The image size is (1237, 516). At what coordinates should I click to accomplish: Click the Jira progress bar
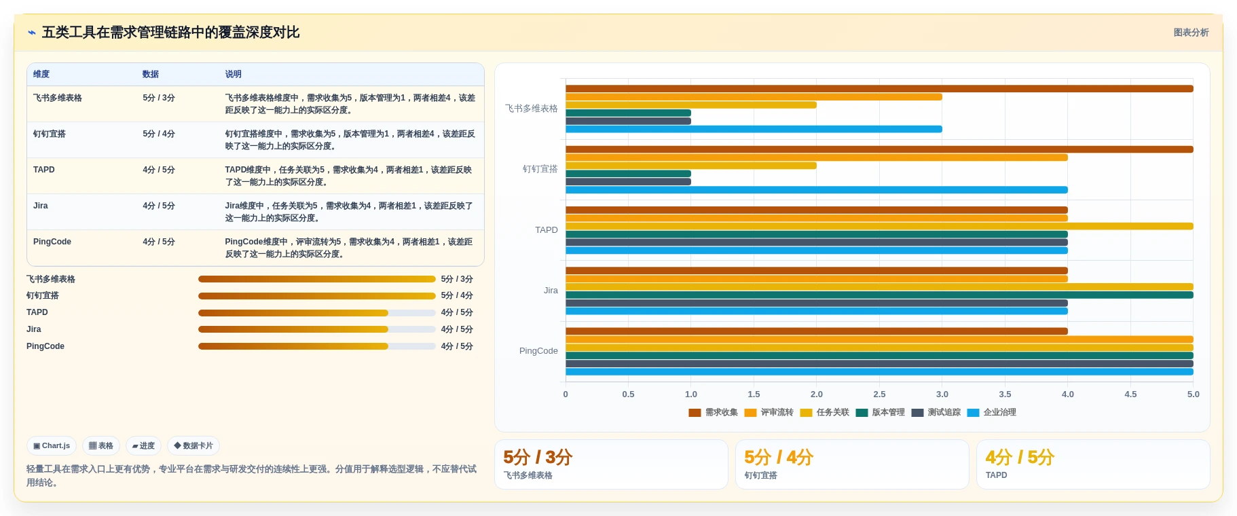(x=317, y=329)
